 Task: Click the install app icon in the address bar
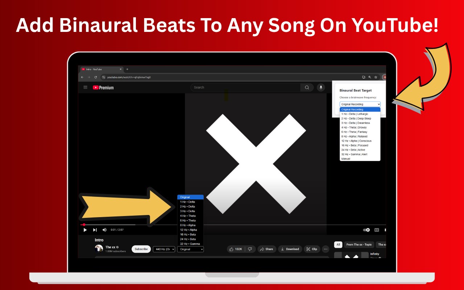(364, 77)
